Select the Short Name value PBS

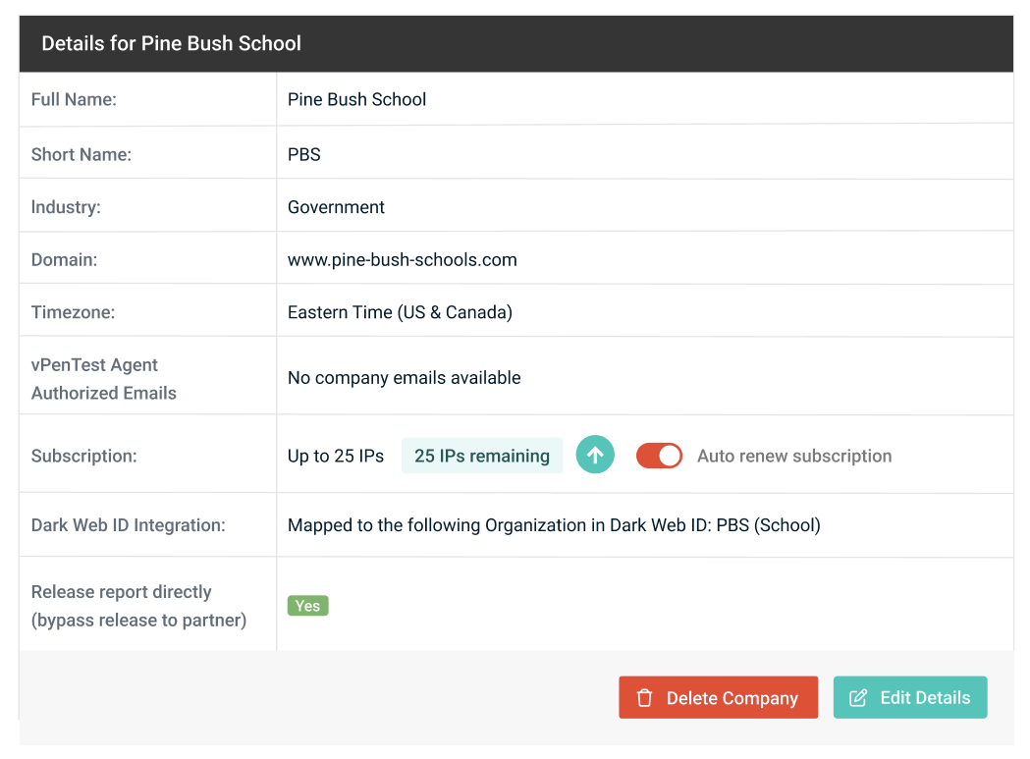point(304,154)
